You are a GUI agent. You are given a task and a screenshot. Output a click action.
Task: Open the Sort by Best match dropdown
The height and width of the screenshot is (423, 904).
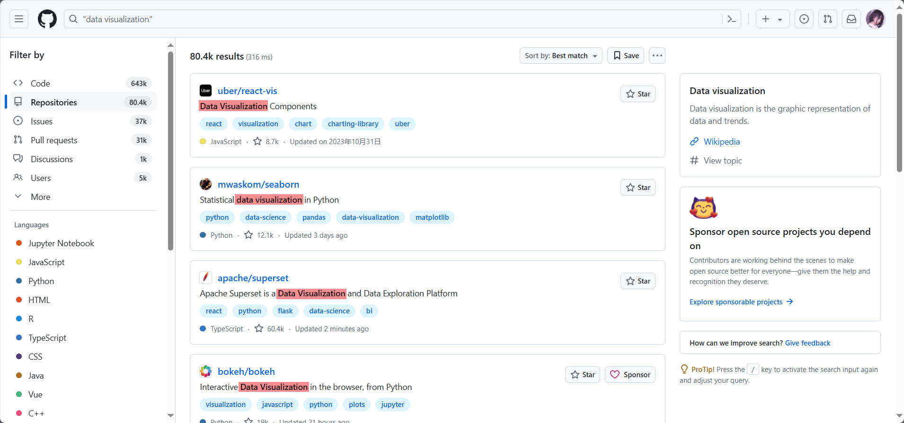560,56
